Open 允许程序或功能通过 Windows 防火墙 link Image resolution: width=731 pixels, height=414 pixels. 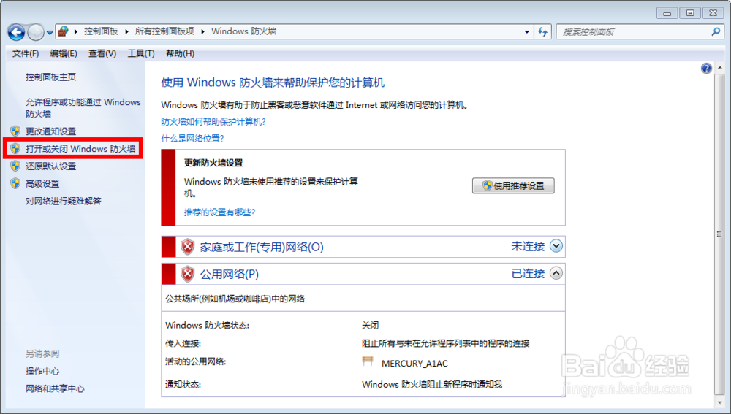(x=83, y=107)
